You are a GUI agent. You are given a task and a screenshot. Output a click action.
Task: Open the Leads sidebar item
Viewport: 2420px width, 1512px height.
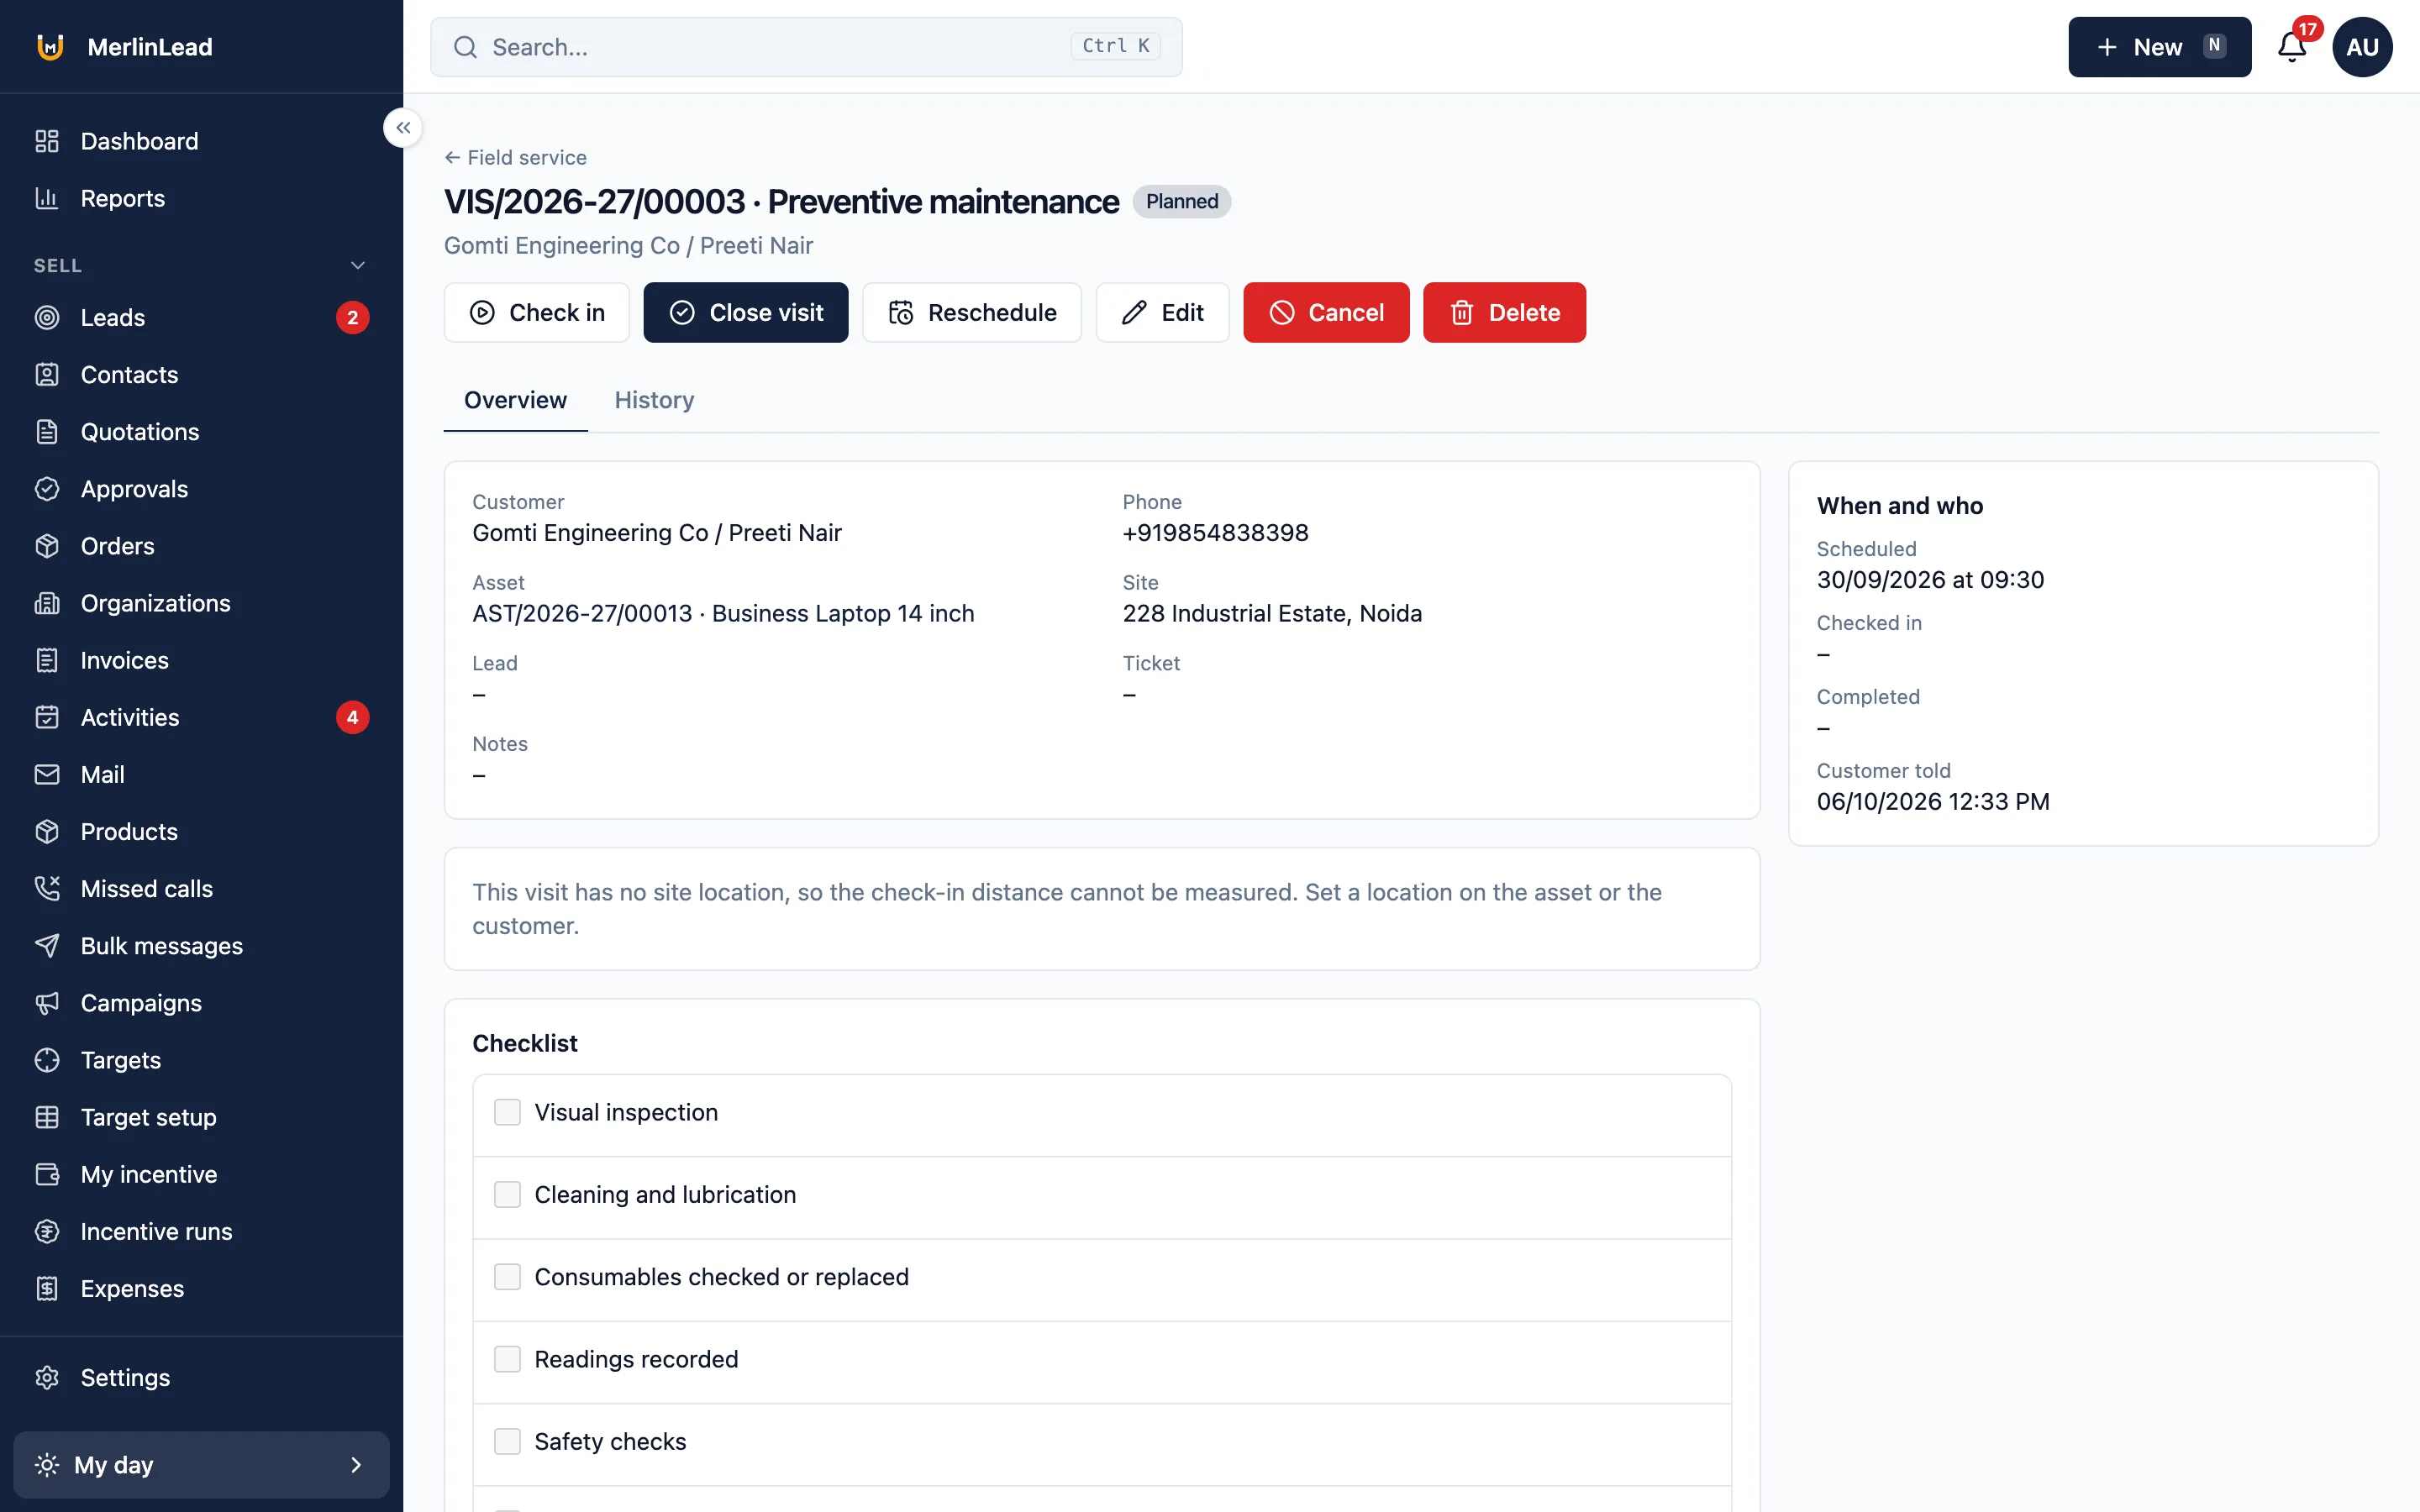click(x=201, y=317)
